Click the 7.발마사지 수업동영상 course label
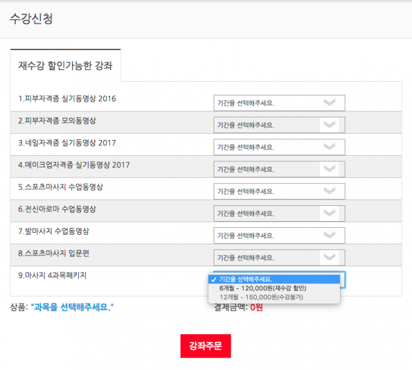412x370 pixels. (54, 231)
